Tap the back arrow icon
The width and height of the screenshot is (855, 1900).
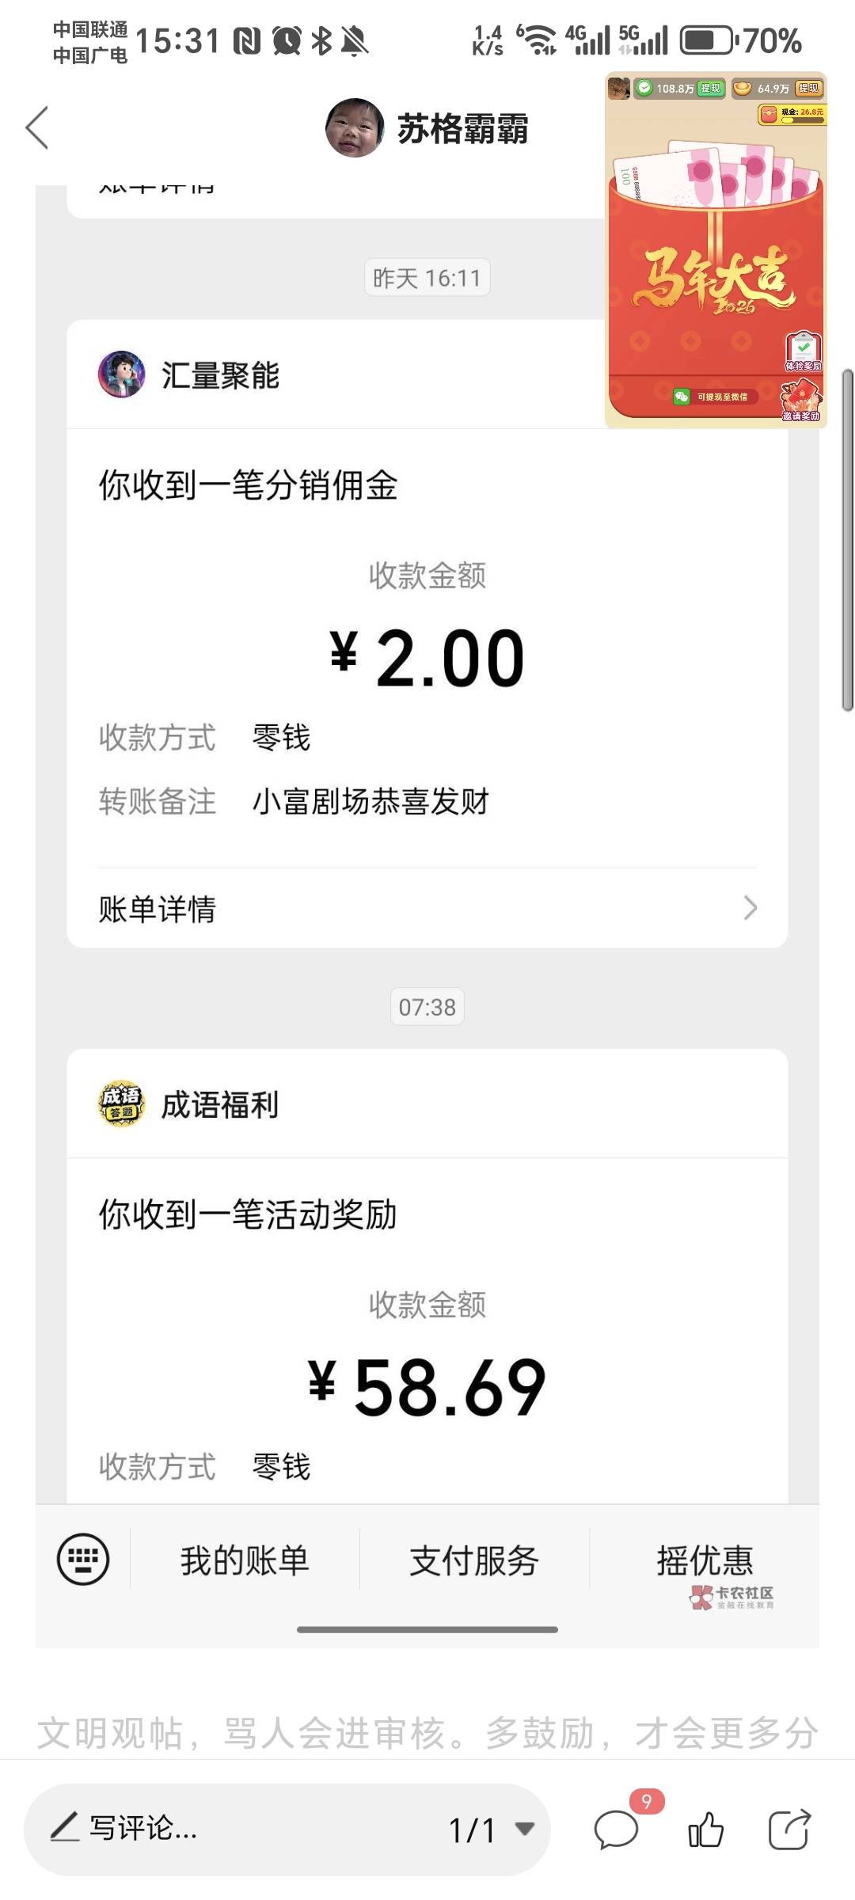[36, 127]
